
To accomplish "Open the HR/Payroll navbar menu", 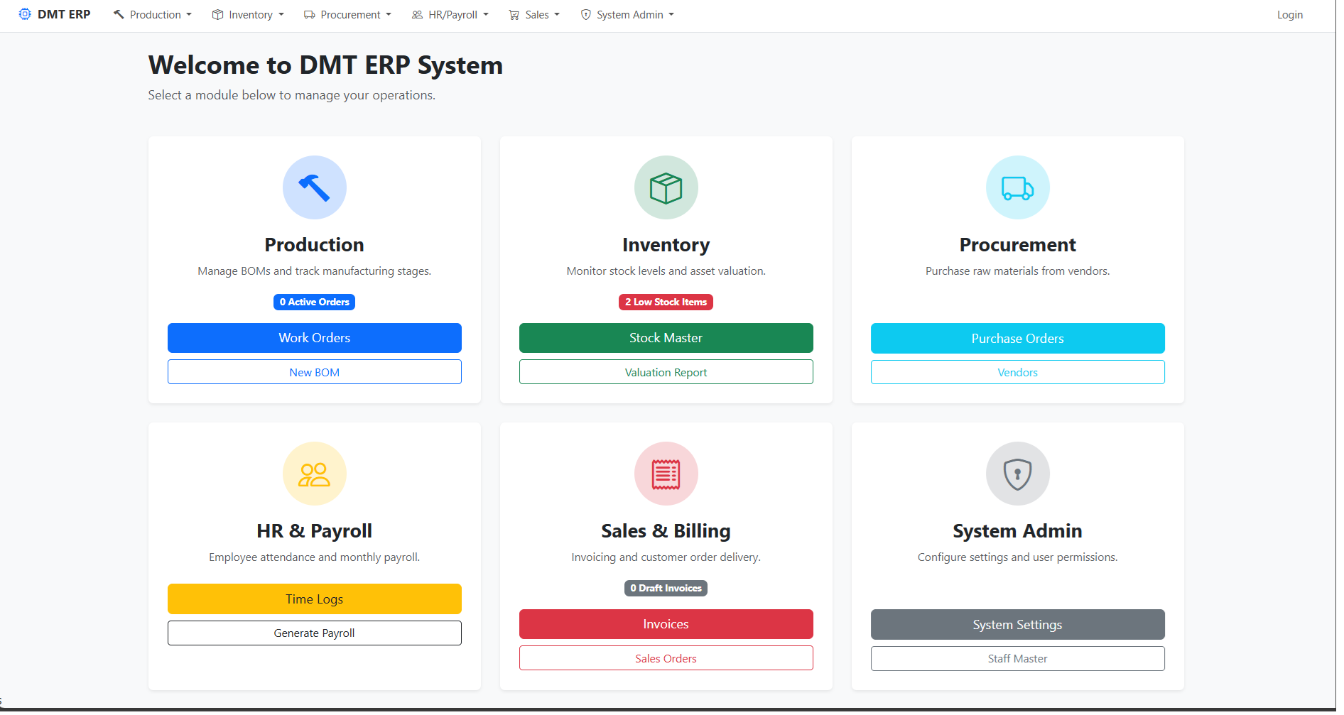I will tap(450, 15).
